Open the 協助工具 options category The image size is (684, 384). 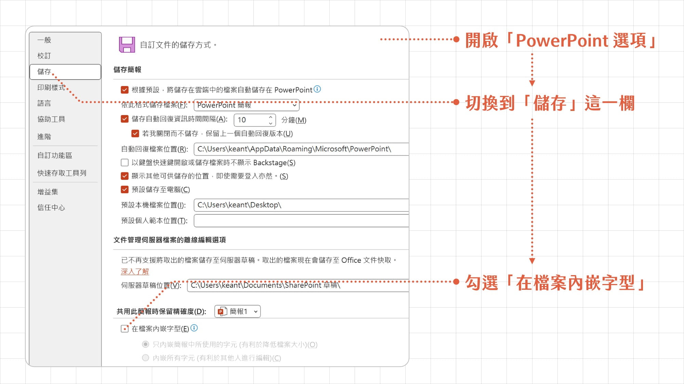point(65,119)
